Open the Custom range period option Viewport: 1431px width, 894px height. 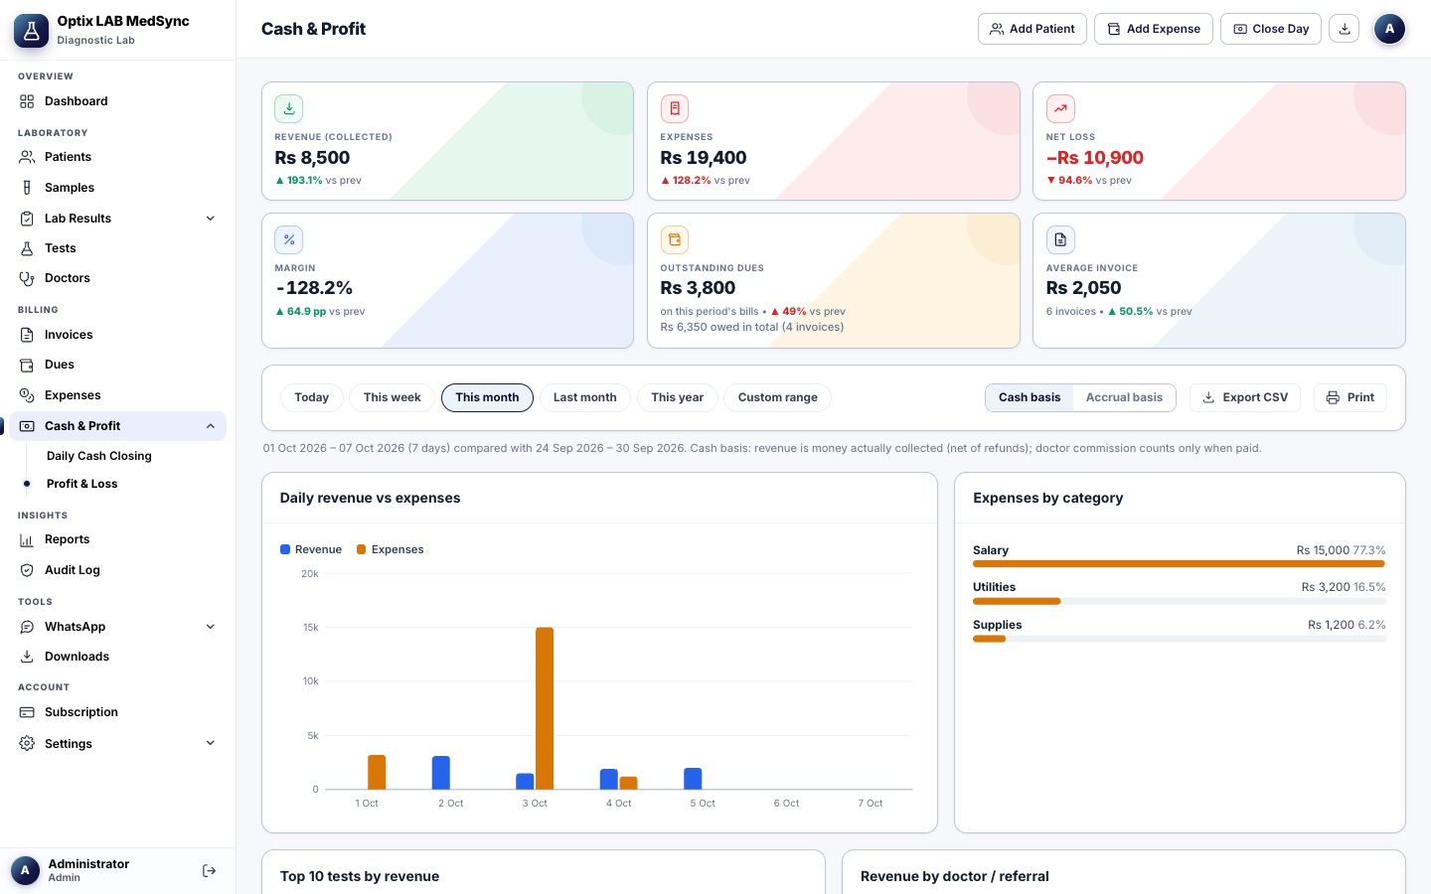point(778,397)
